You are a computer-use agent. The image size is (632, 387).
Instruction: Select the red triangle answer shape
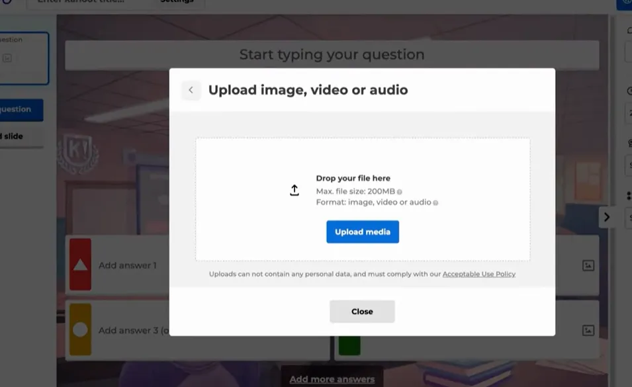80,265
